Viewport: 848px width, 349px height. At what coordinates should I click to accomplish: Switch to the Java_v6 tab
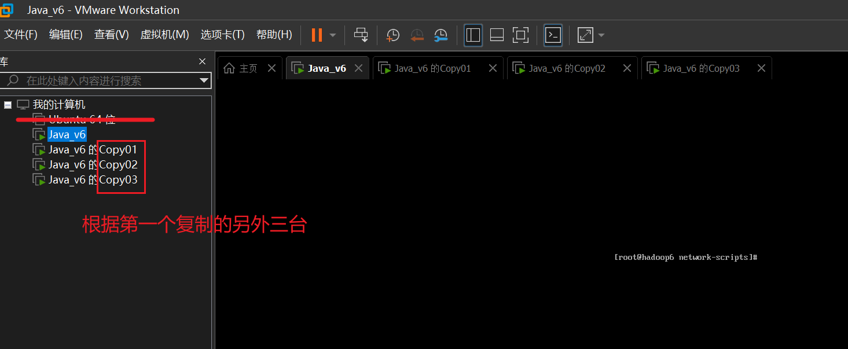click(x=327, y=68)
